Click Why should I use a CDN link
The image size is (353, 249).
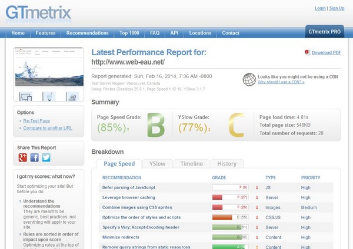tap(281, 82)
